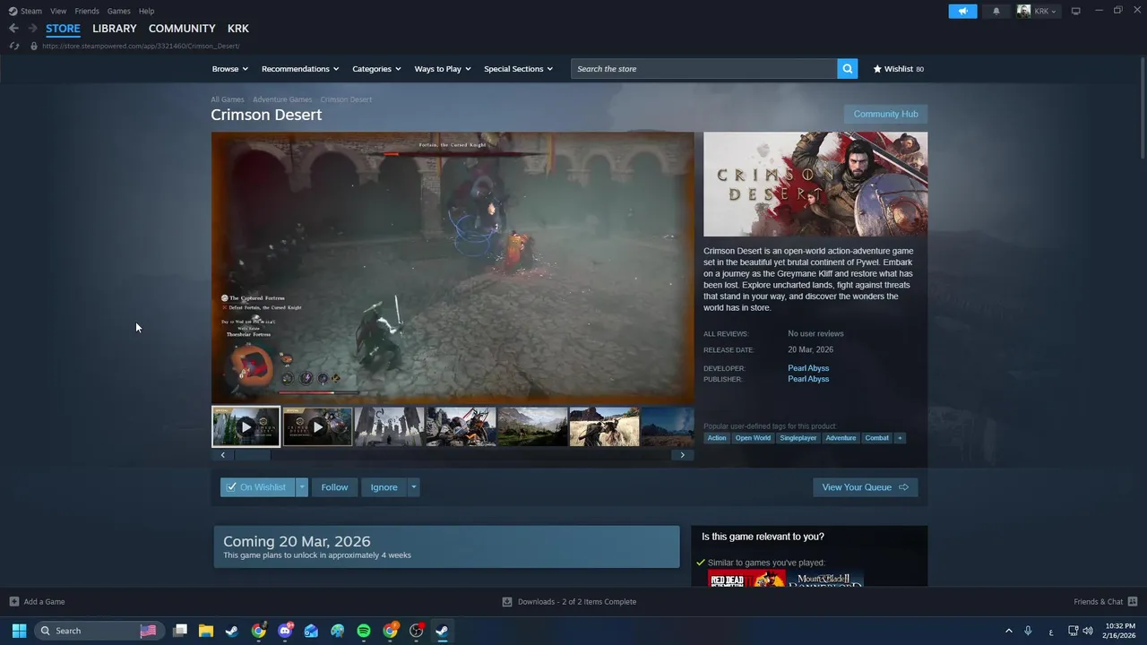The height and width of the screenshot is (645, 1147).
Task: Open the KRK account dropdown
Action: tap(1038, 12)
